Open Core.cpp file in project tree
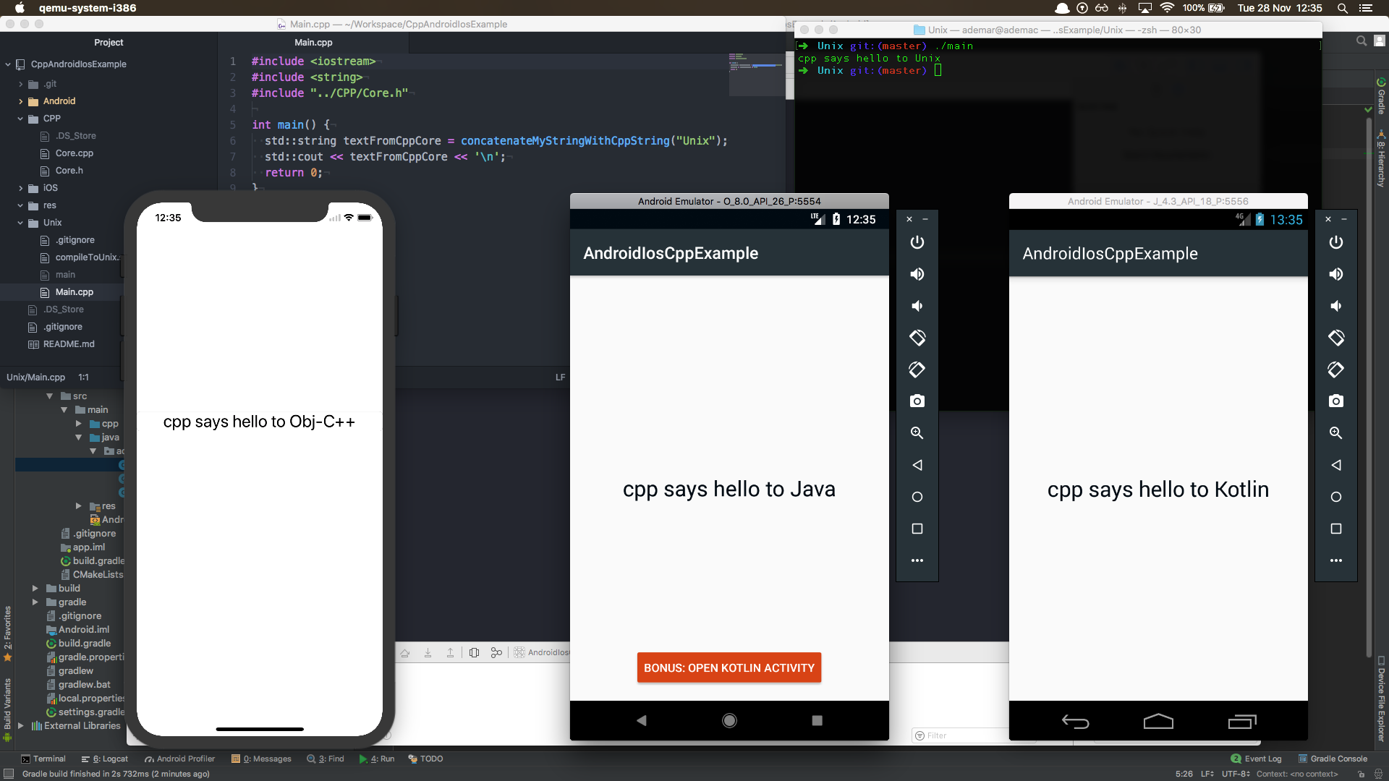1389x781 pixels. coord(74,153)
